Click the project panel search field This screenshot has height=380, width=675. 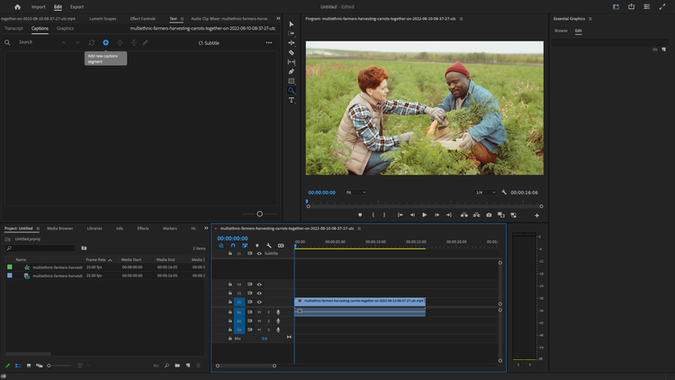click(x=40, y=248)
